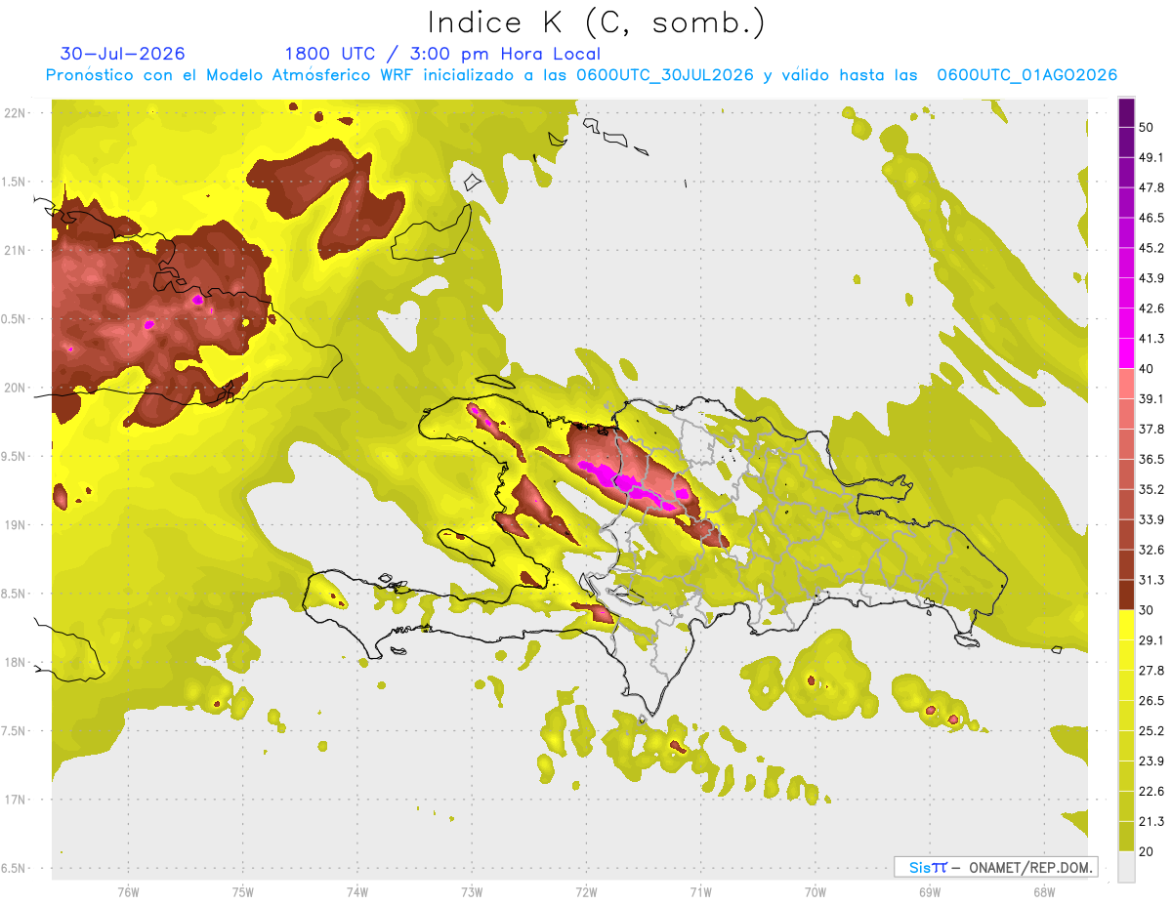Click colorbar label '21.3'
The image size is (1172, 905).
pyautogui.click(x=1151, y=822)
